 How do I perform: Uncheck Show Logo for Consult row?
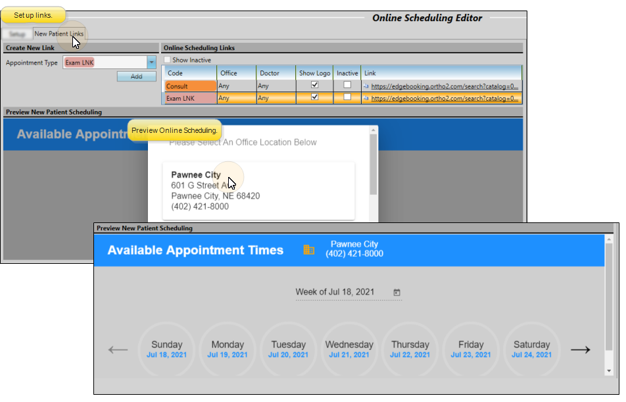pos(314,85)
